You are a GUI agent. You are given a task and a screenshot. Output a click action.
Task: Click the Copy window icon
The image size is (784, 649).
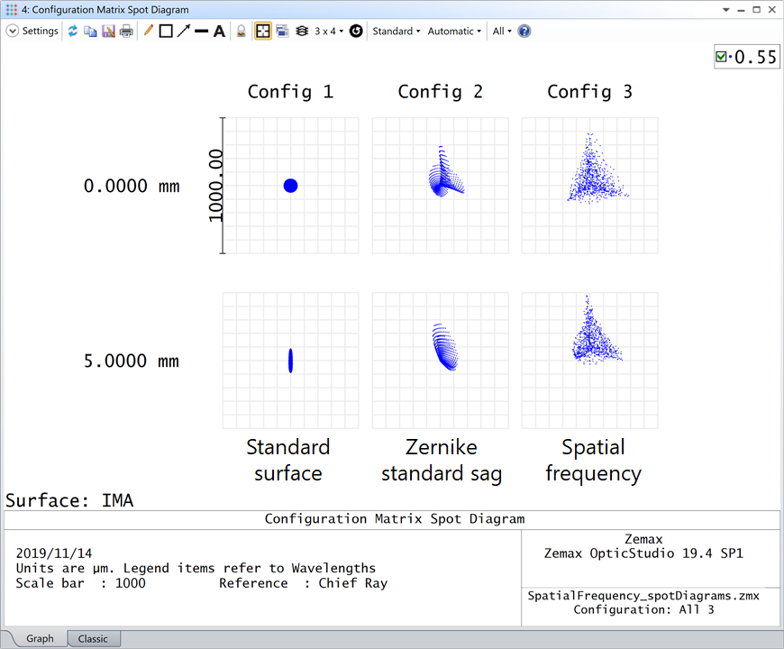90,31
